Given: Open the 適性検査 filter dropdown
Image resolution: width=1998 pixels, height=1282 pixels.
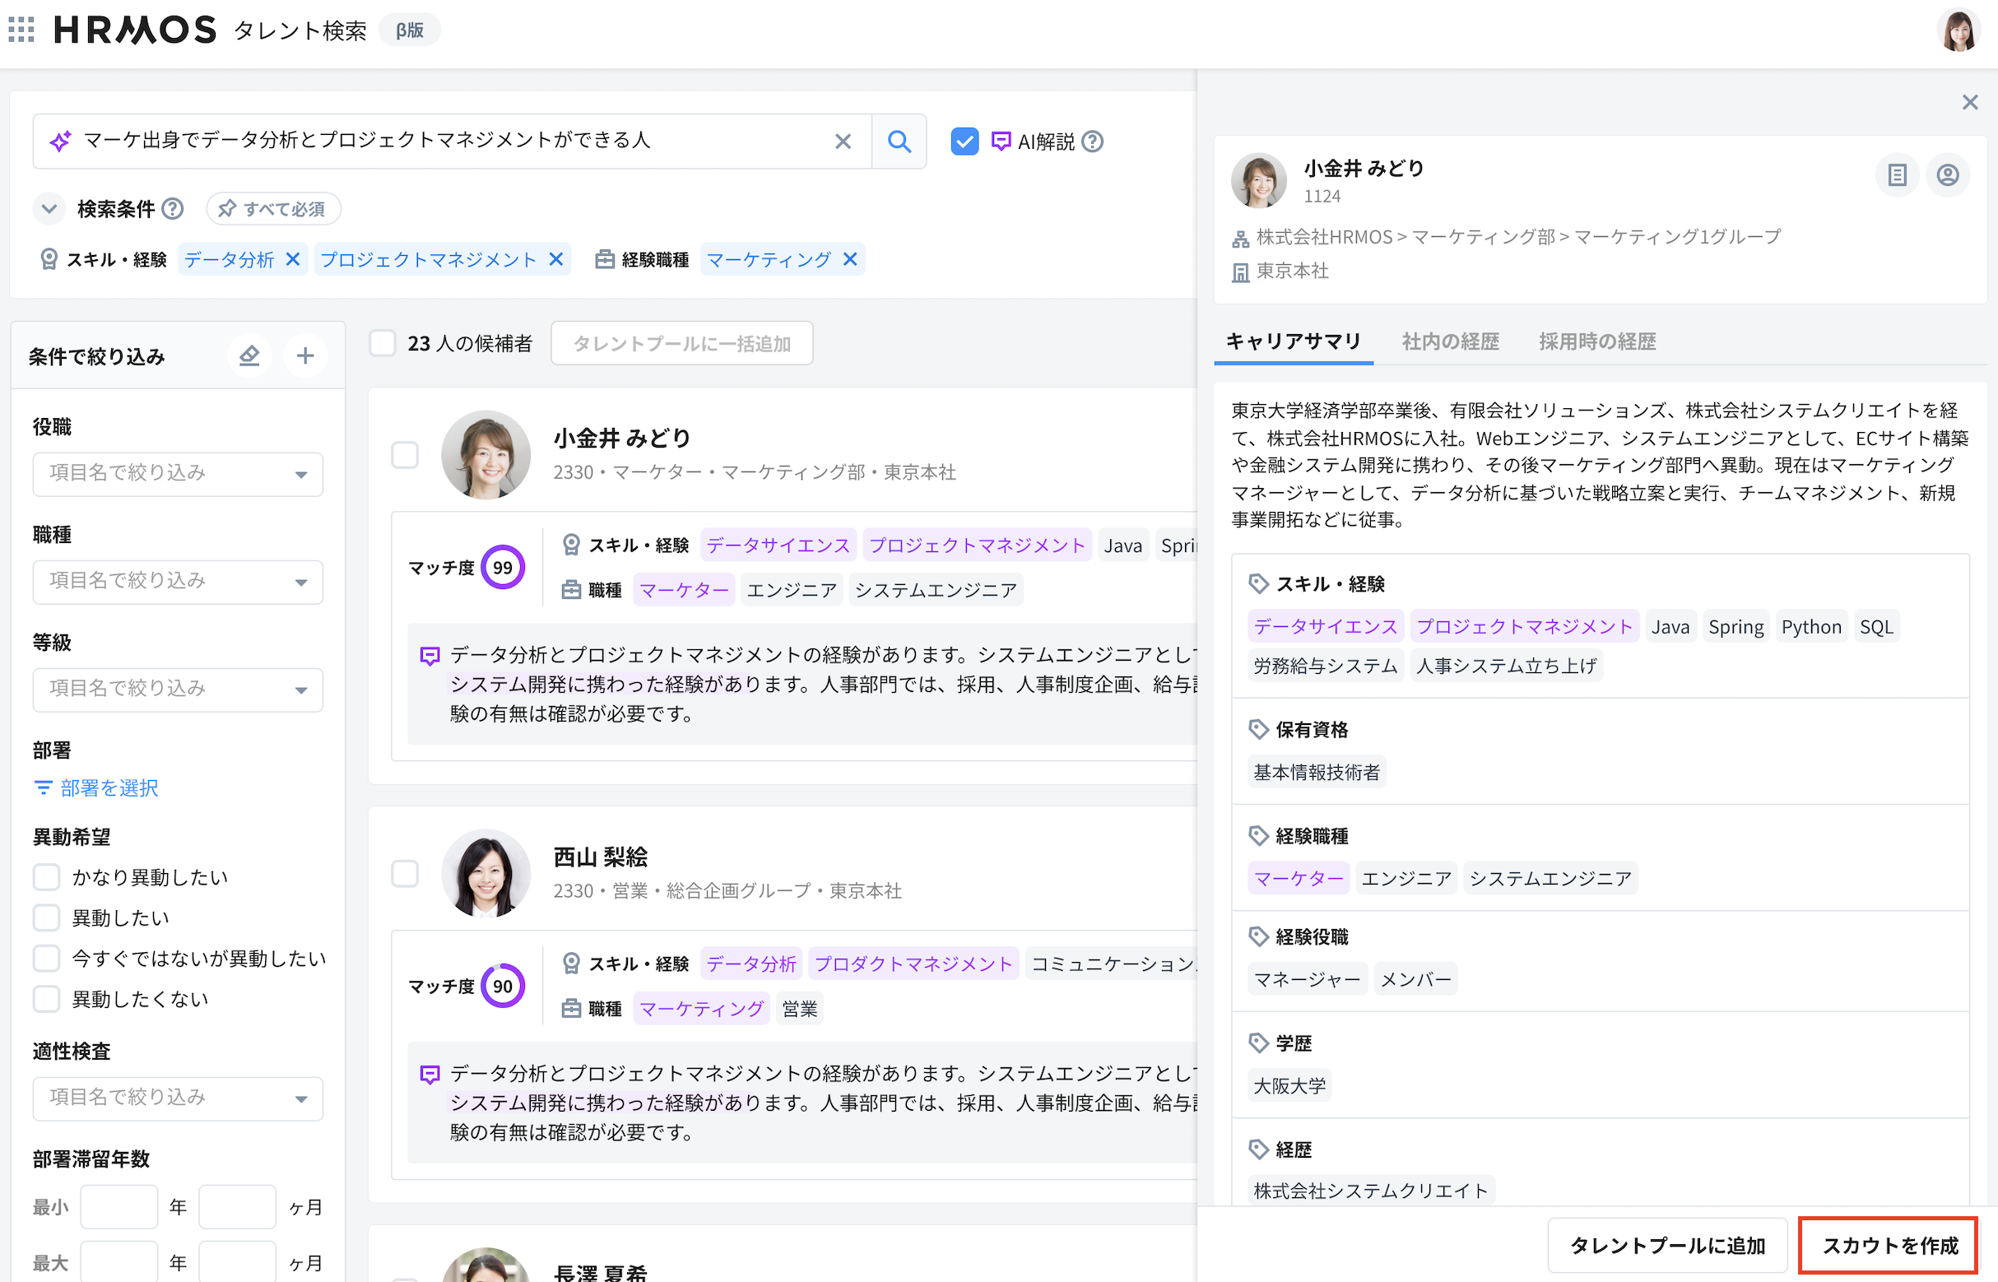Looking at the screenshot, I should click(177, 1098).
